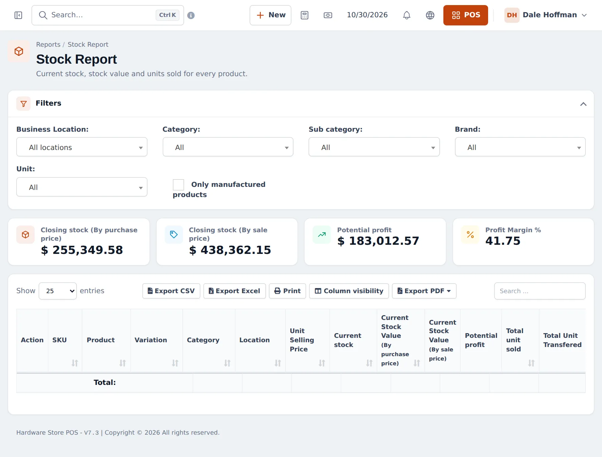
Task: Sort by Location column
Action: click(260, 340)
